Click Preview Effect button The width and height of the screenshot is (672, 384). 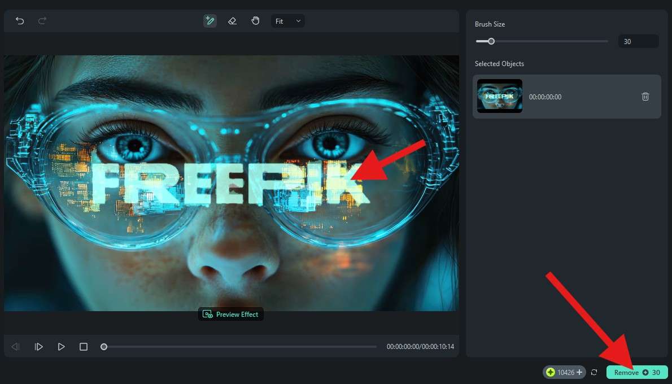tap(230, 314)
